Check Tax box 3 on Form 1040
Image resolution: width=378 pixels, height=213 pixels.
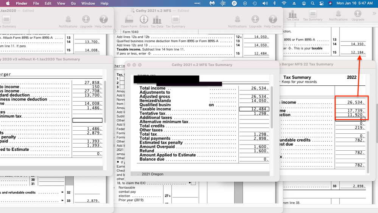tap(122, 86)
